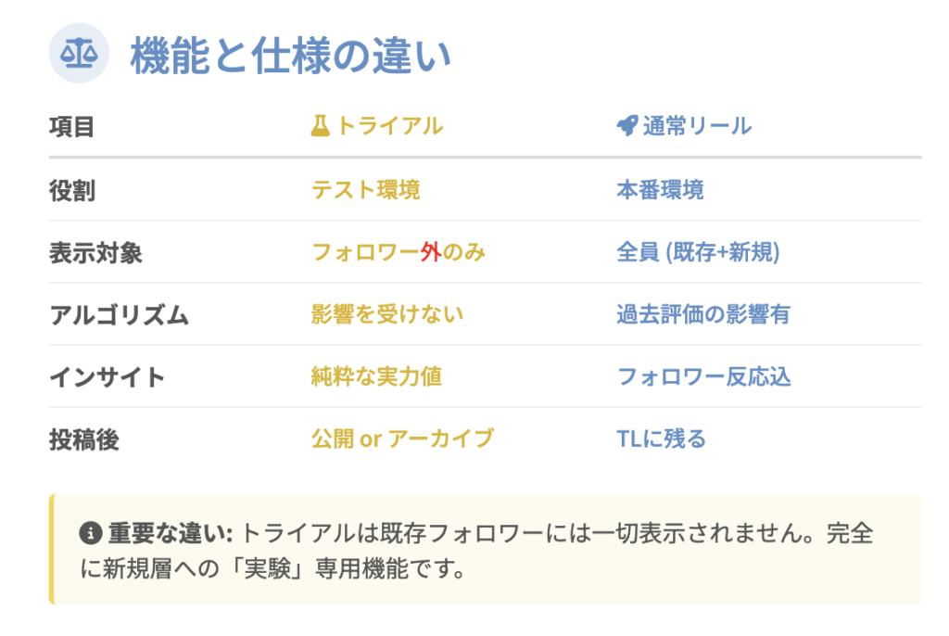Click the info icon before 重要な違い
The width and height of the screenshot is (949, 636).
(x=91, y=534)
